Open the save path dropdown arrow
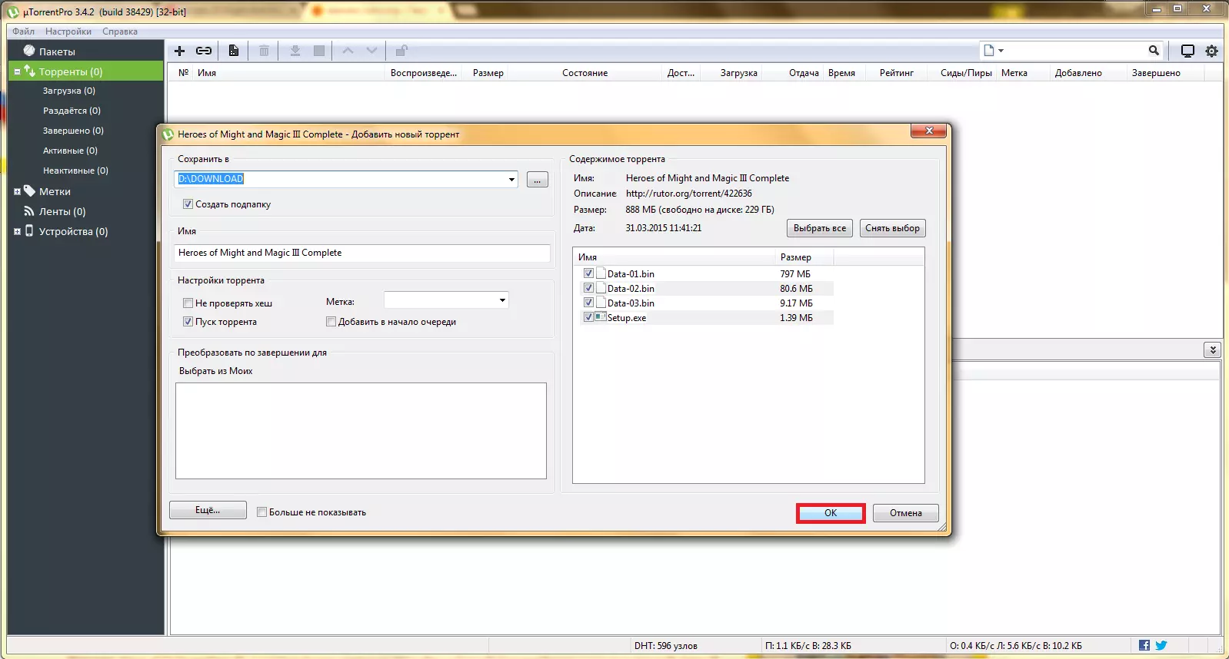This screenshot has width=1229, height=659. (511, 179)
